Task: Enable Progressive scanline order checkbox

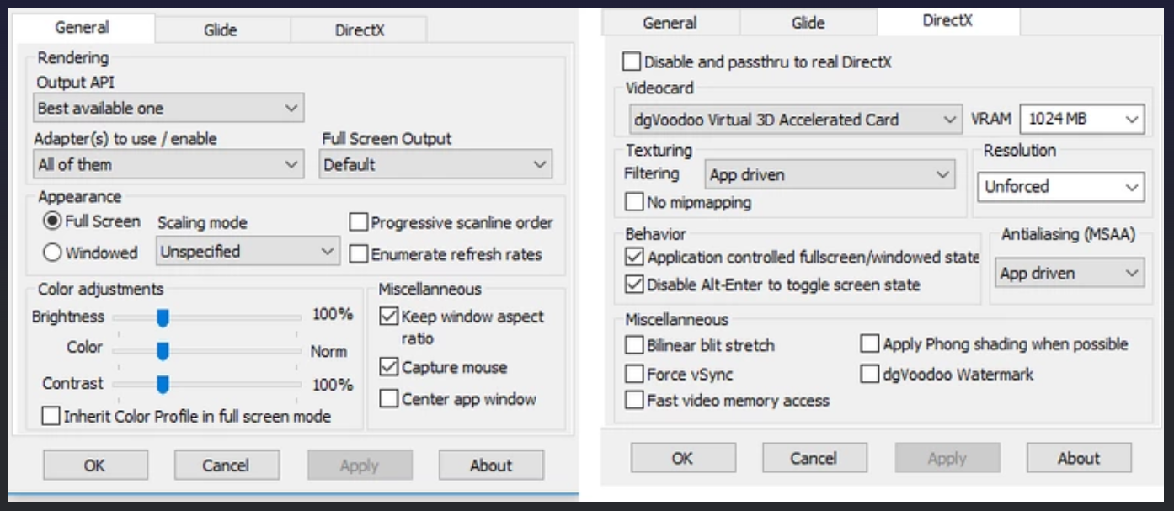Action: [359, 222]
